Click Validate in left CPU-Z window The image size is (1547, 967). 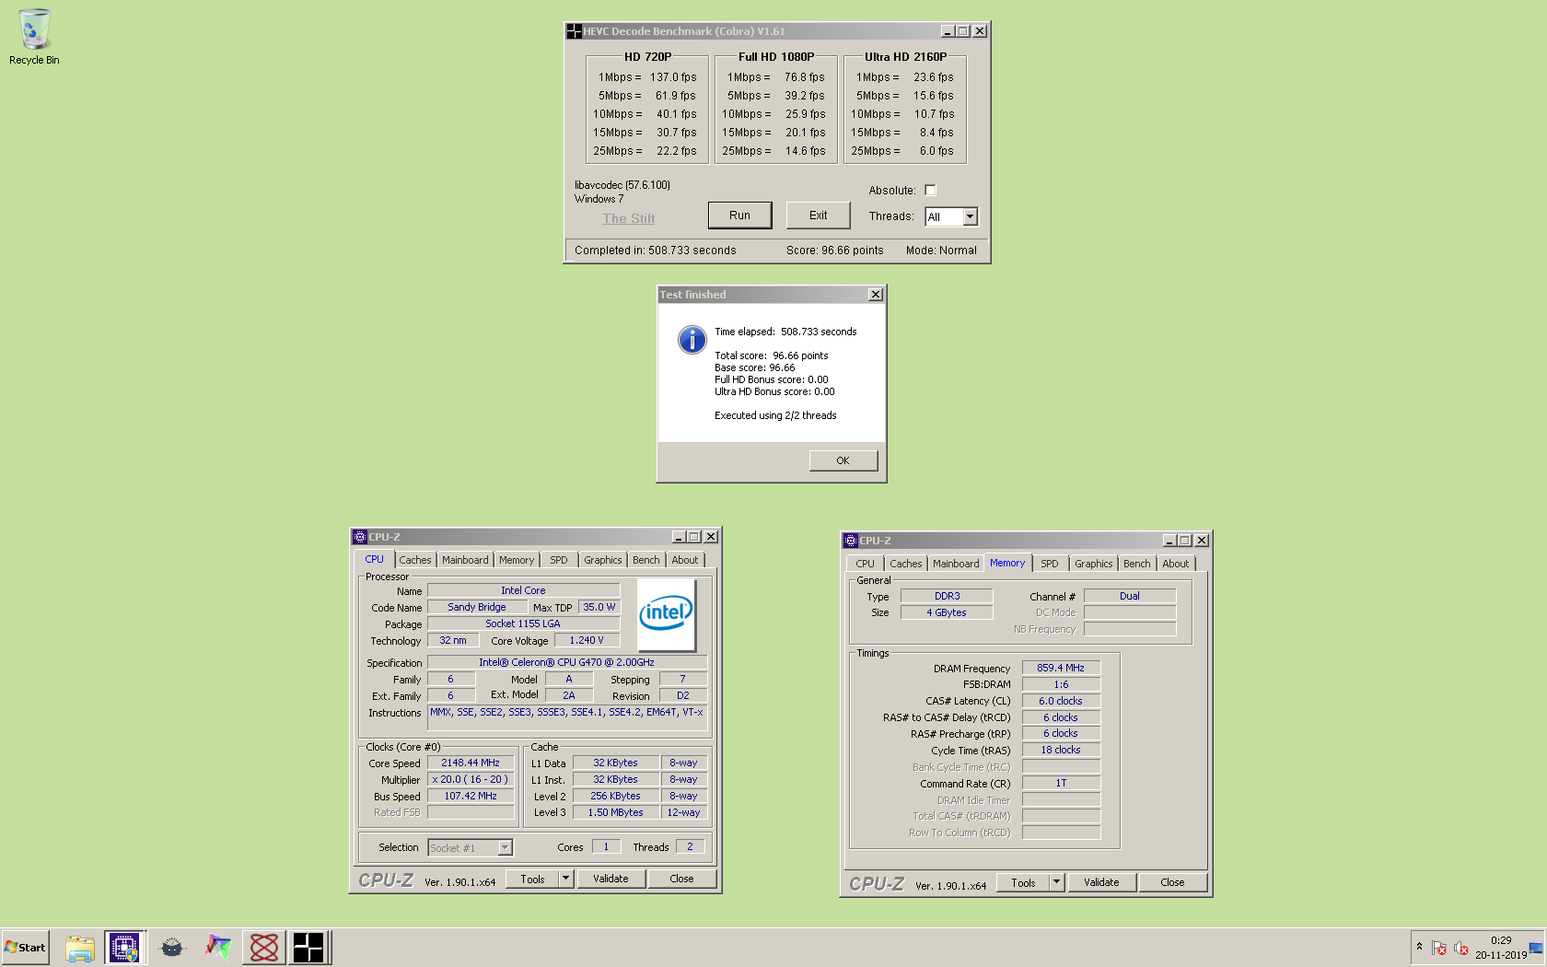pos(611,879)
